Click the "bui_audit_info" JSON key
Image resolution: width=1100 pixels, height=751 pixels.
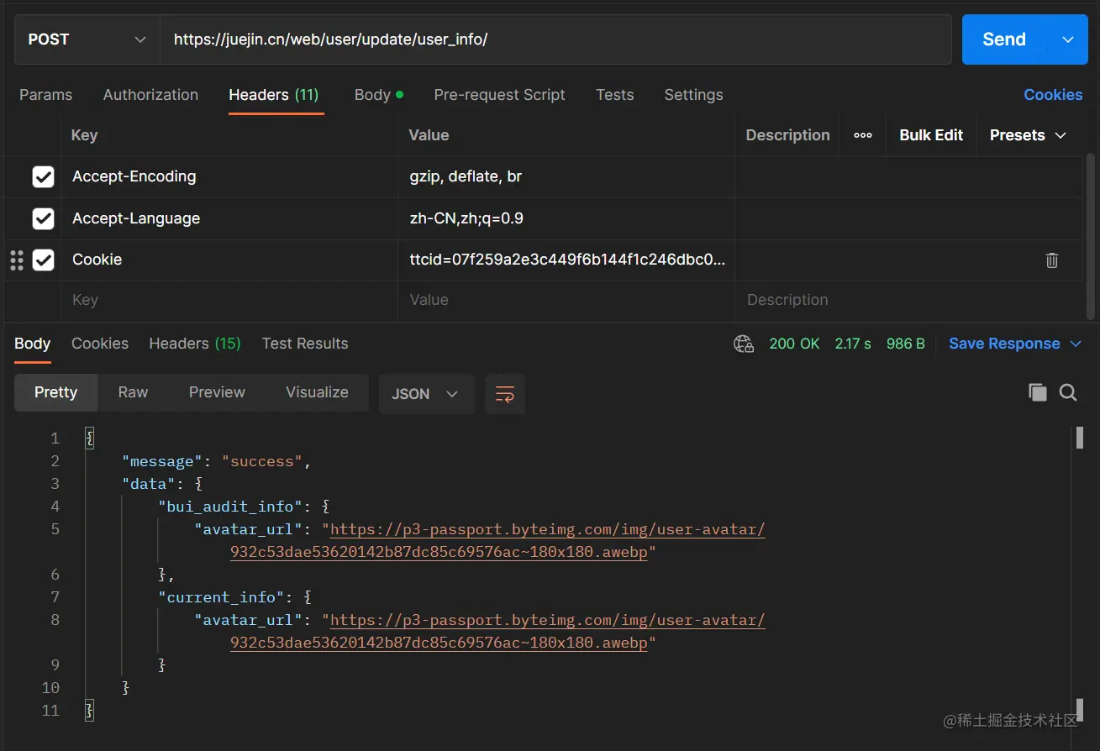(230, 507)
